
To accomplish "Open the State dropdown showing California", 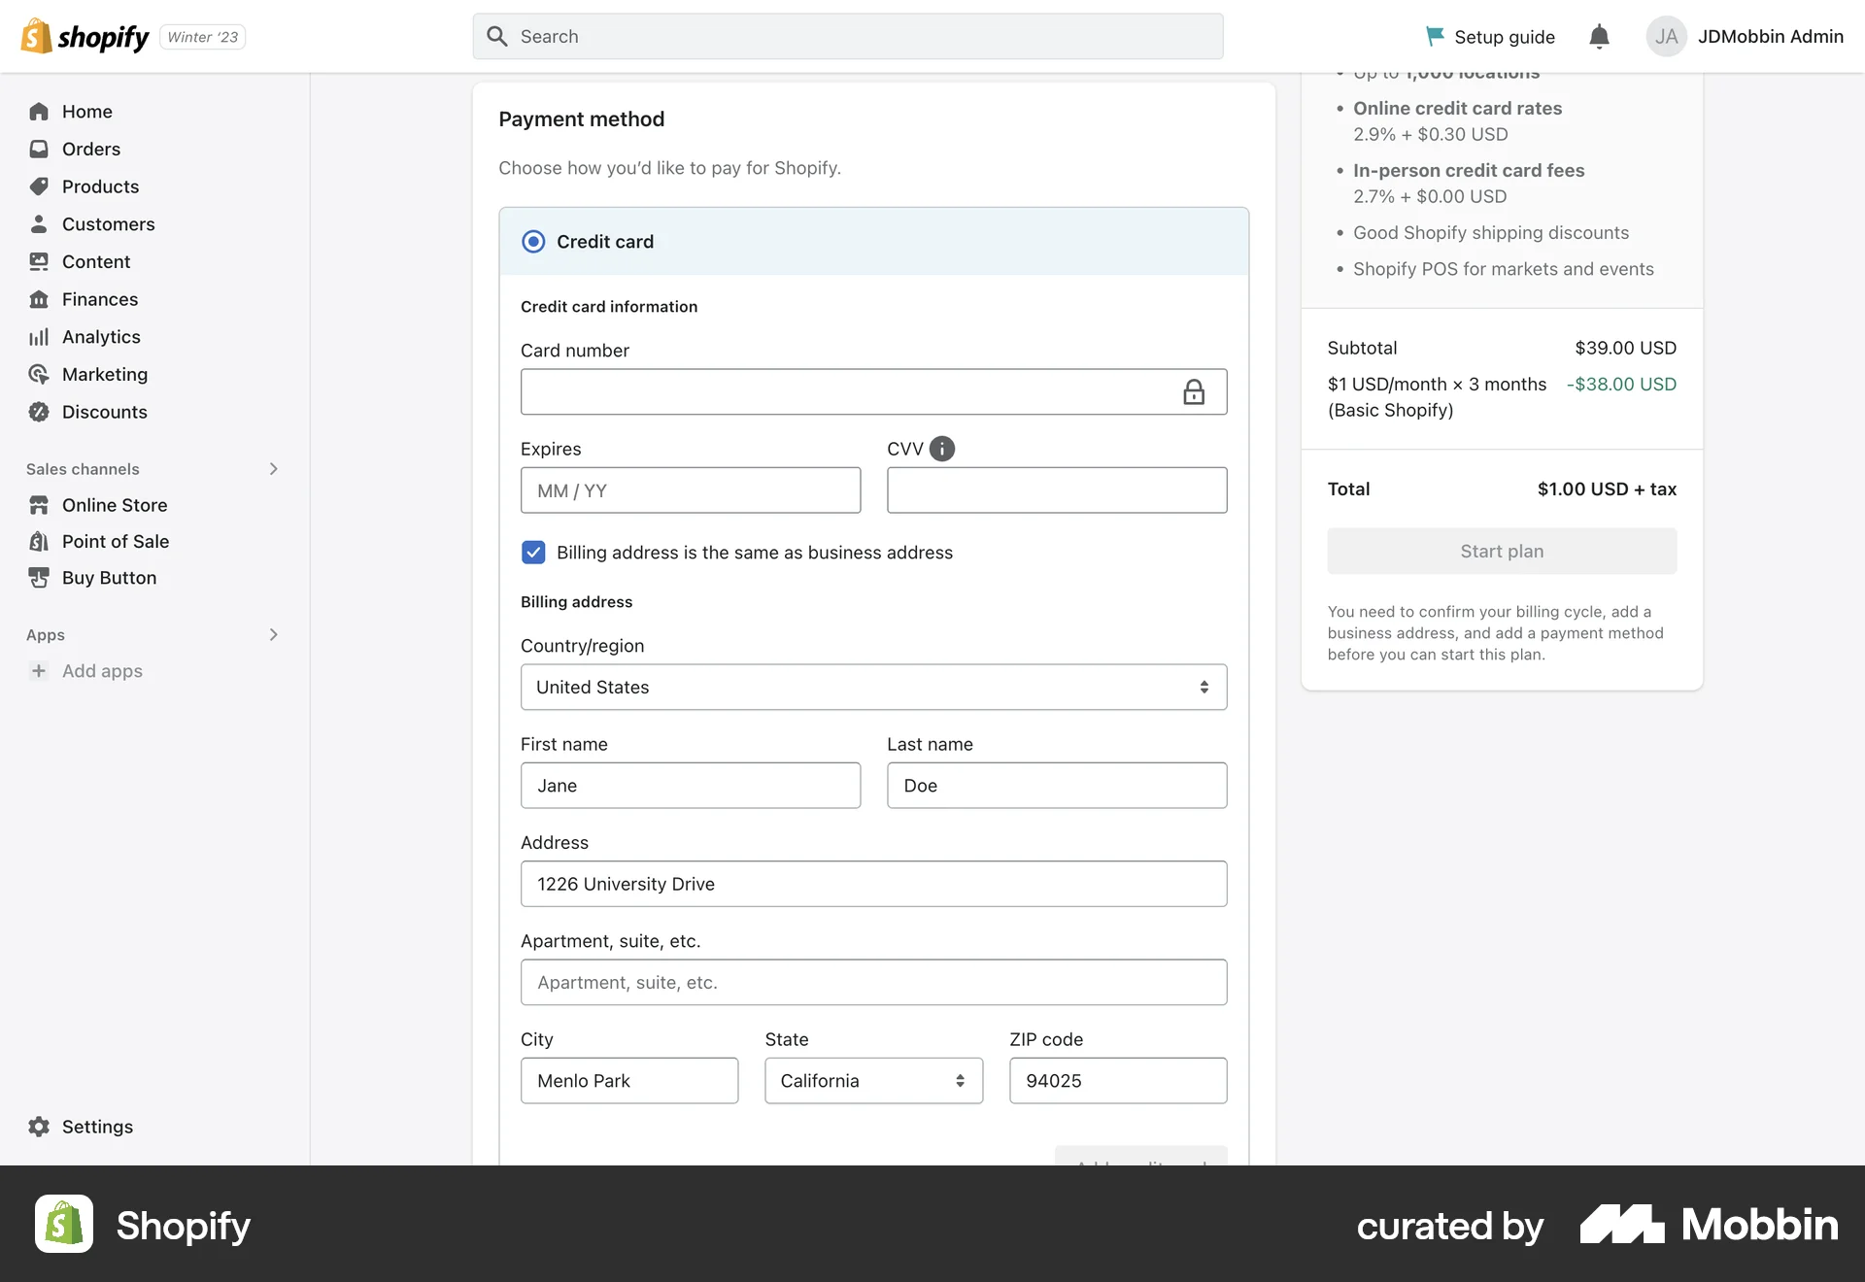I will coord(872,1080).
